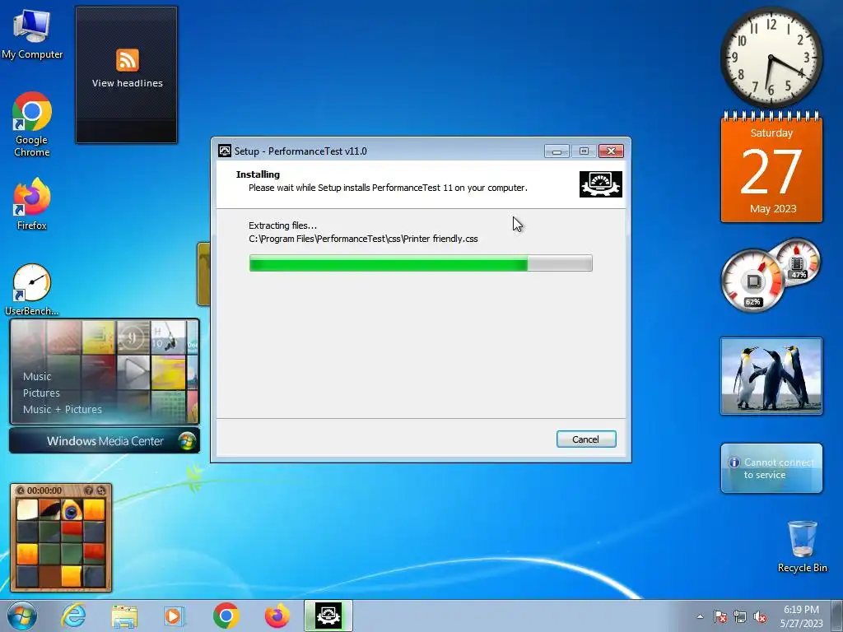Show hidden system tray icons arrow
Viewport: 843px width, 632px height.
(x=700, y=616)
